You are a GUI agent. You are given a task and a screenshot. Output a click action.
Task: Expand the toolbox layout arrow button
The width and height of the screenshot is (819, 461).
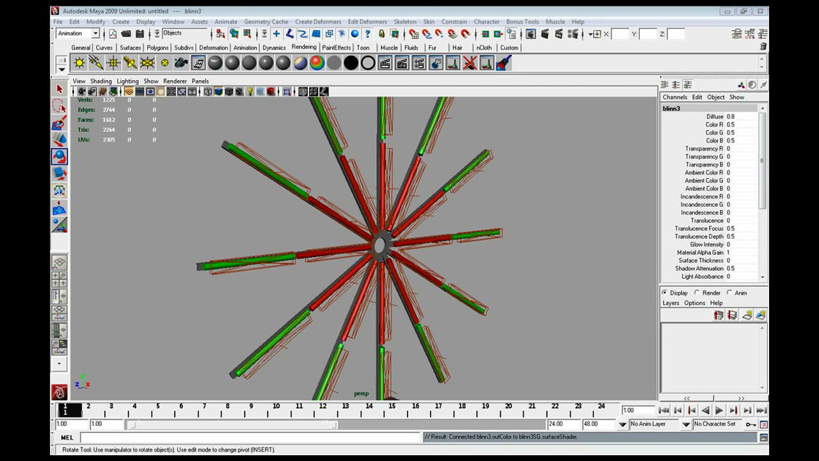click(60, 363)
